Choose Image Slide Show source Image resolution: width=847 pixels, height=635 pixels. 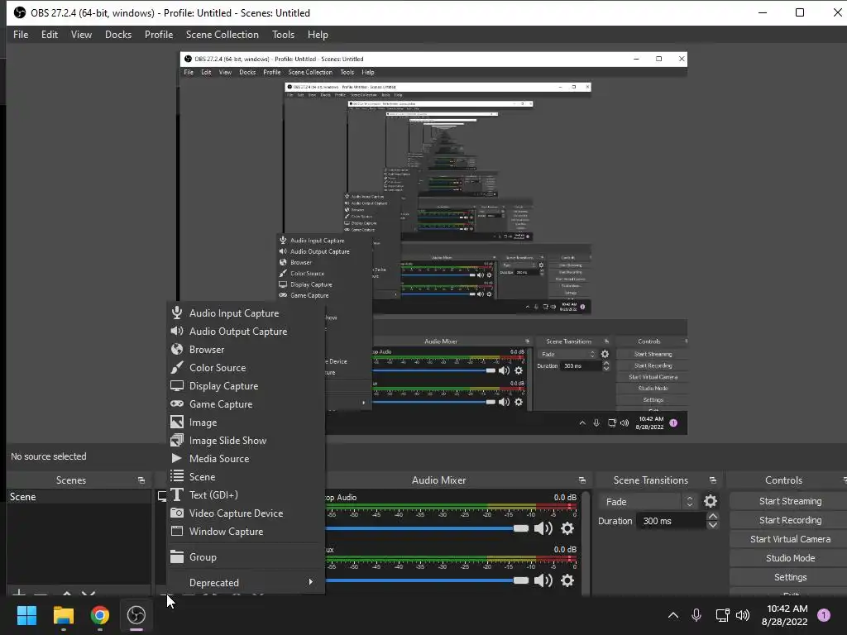pyautogui.click(x=246, y=441)
